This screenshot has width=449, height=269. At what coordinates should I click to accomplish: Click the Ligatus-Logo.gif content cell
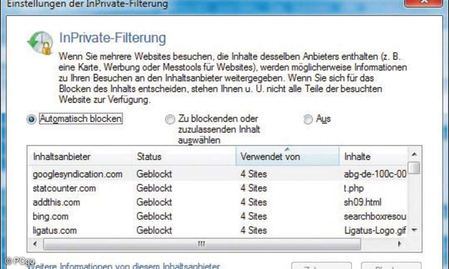click(x=375, y=230)
